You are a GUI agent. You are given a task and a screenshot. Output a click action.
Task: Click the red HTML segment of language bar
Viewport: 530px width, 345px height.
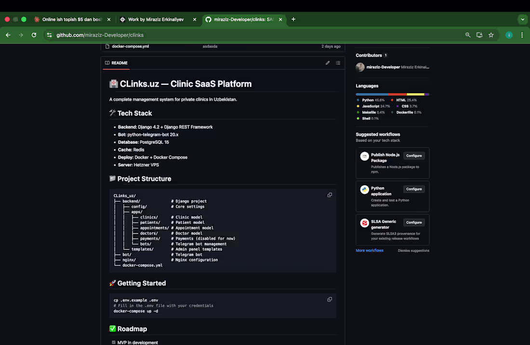(397, 94)
